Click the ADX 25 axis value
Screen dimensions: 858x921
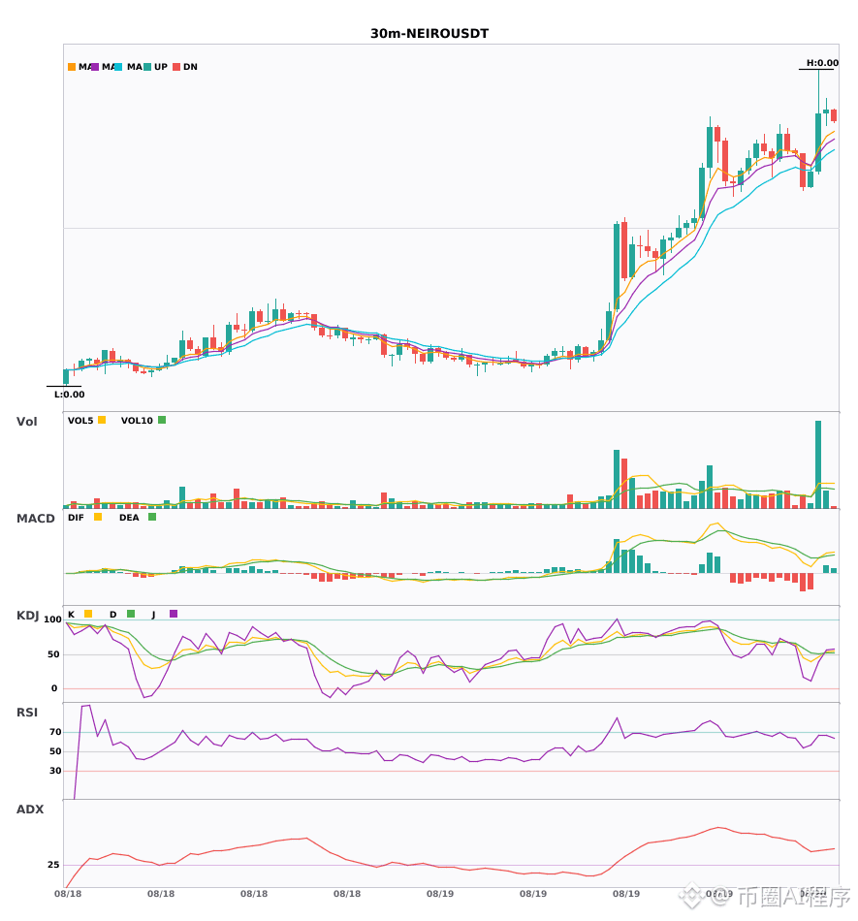53,865
